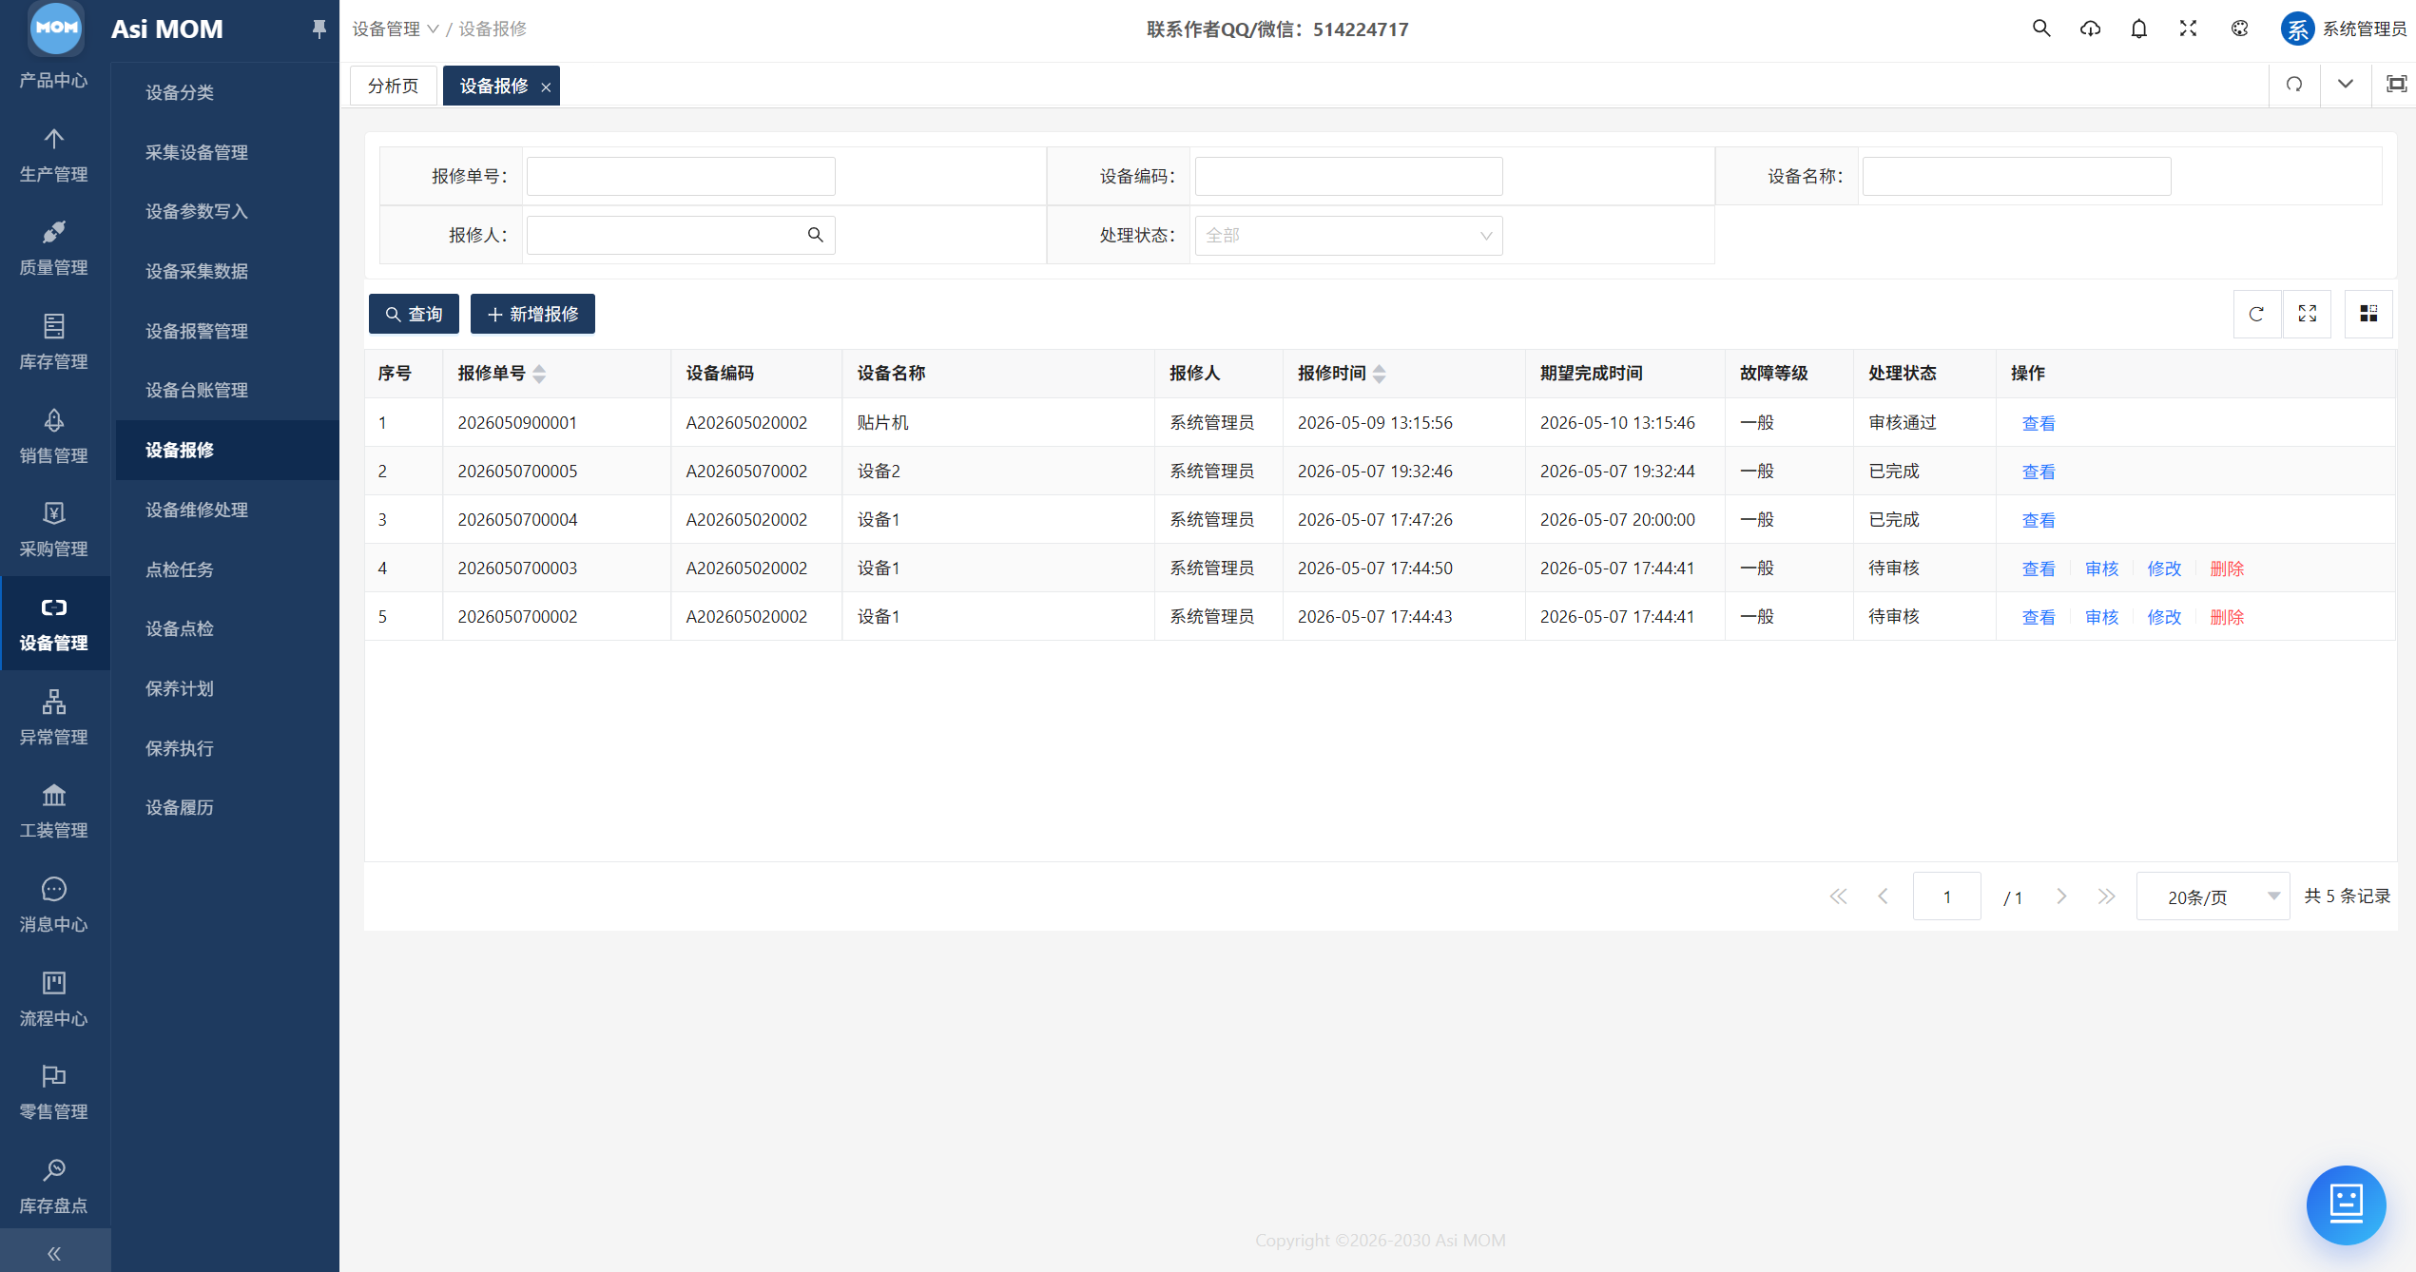Click the pin icon beside Asi MOM
Screen dimensions: 2416x1272
319,29
